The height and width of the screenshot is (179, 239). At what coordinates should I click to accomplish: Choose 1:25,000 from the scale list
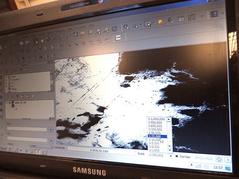156,136
